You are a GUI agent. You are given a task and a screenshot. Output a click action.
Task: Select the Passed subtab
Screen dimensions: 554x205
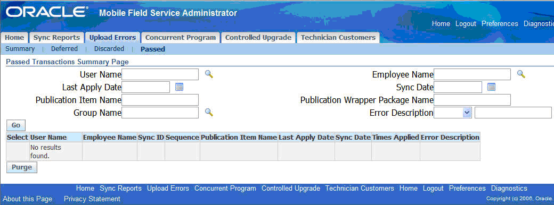(153, 49)
